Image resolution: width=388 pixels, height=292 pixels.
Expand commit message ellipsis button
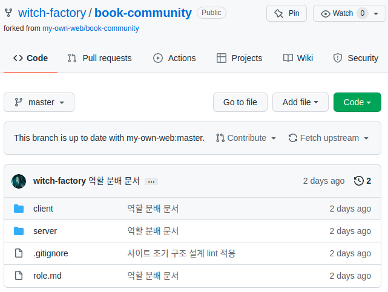coord(151,181)
